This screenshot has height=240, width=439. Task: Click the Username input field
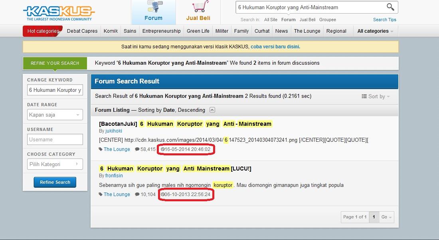55,139
